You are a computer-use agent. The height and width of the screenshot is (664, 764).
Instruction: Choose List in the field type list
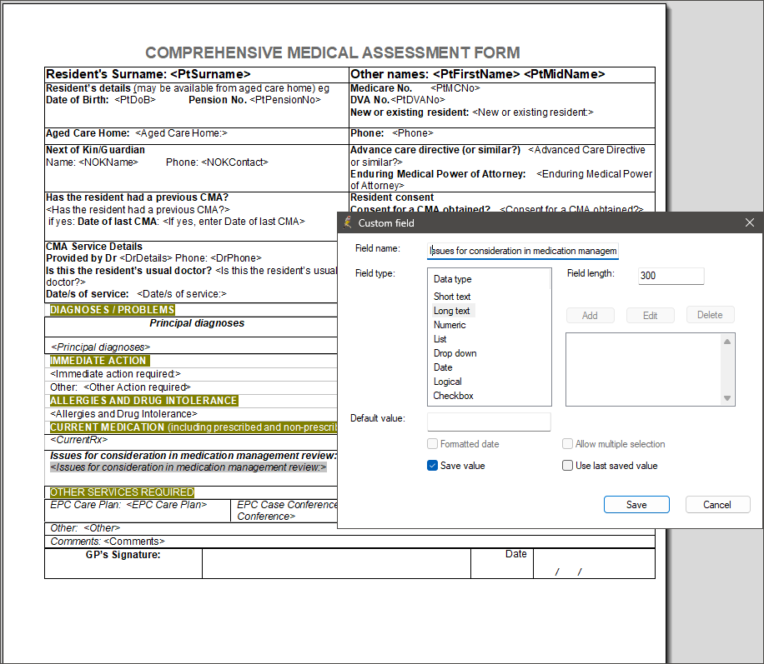440,339
